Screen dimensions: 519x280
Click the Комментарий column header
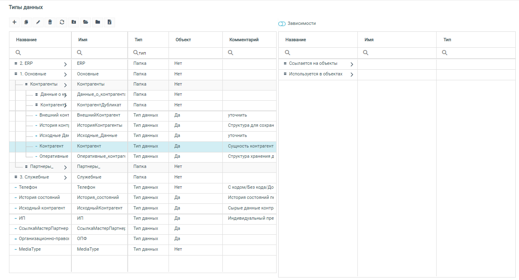tap(244, 40)
